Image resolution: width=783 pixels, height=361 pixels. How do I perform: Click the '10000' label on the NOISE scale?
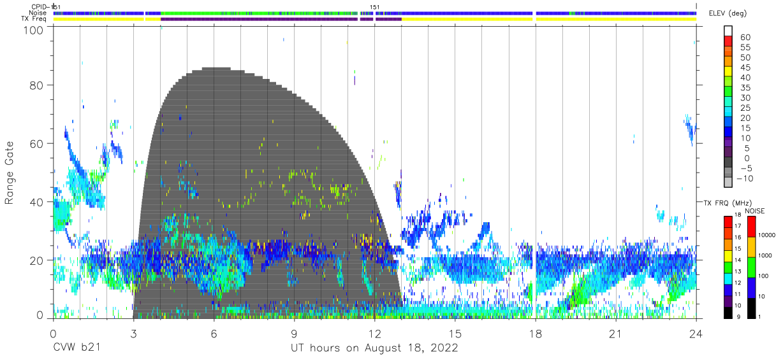(x=768, y=236)
